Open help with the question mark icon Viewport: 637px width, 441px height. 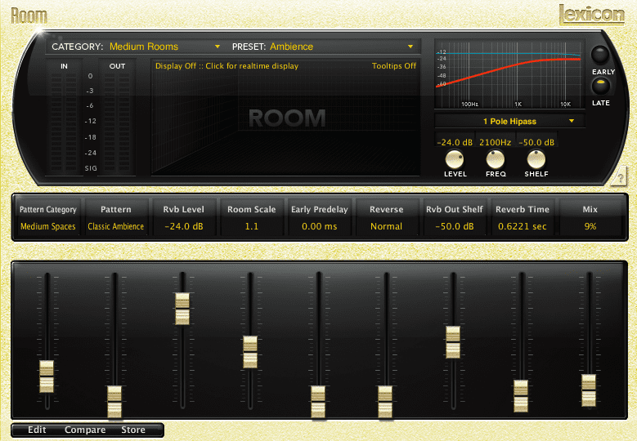(620, 177)
